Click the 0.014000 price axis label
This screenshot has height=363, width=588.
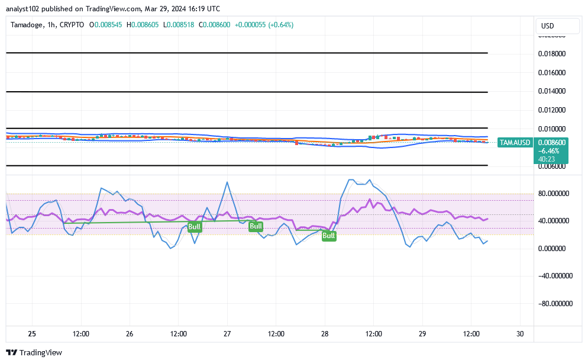point(552,91)
